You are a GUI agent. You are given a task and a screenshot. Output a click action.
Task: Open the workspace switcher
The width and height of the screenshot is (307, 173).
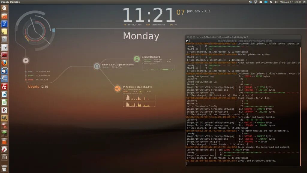pos(4,157)
